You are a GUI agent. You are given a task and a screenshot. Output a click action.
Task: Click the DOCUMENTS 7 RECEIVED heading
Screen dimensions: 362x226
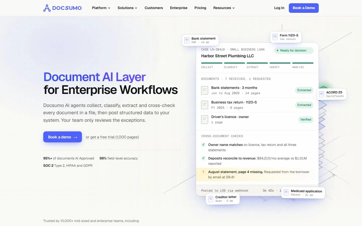tap(236, 79)
